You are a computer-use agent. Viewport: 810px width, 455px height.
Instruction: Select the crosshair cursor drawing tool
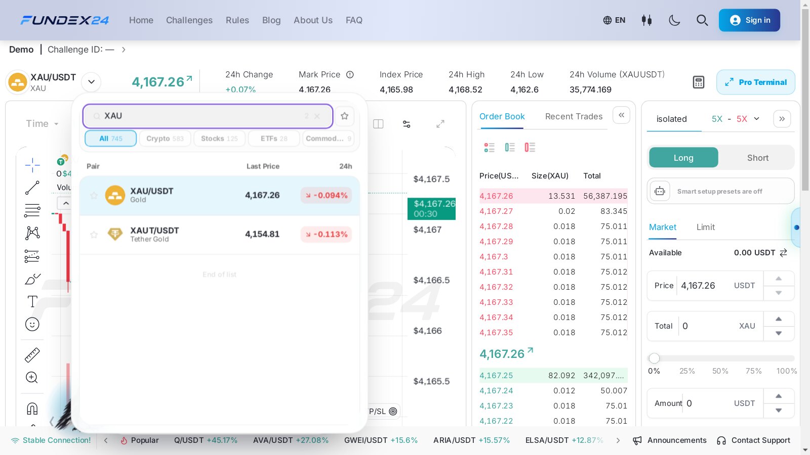[x=32, y=165]
